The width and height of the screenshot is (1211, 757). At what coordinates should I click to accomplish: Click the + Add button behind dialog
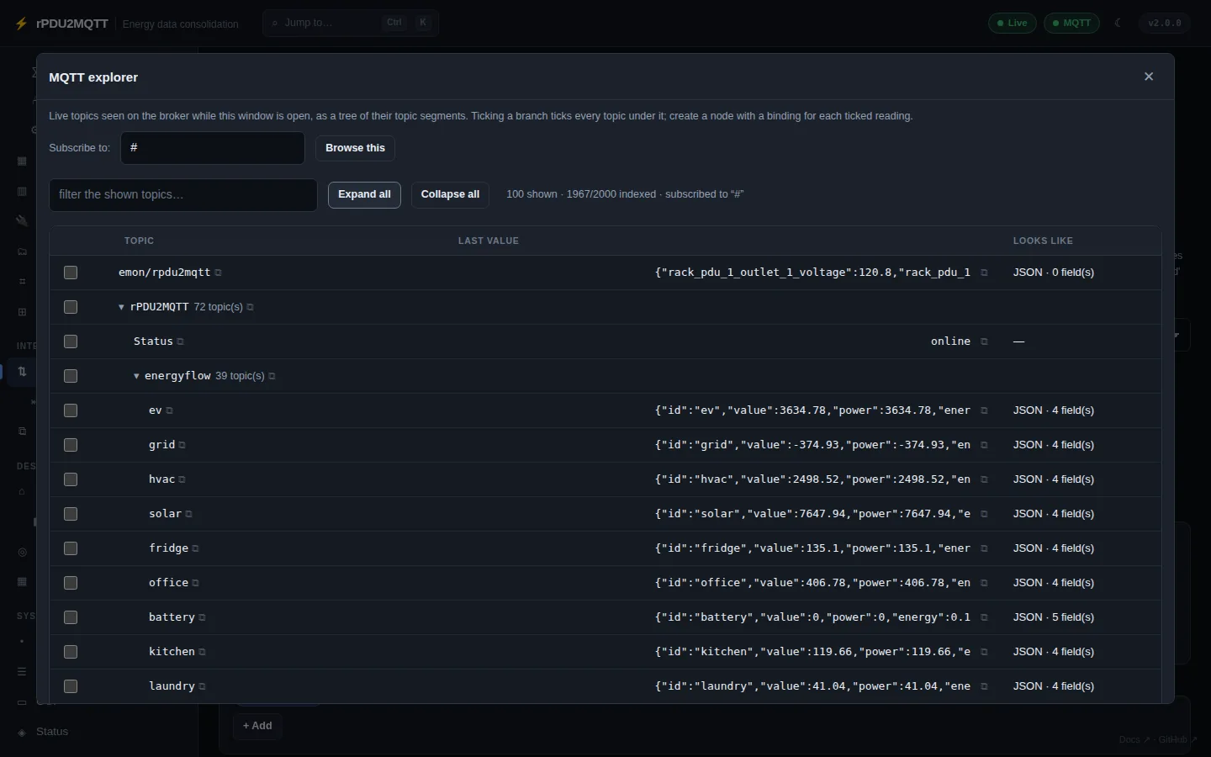(257, 726)
